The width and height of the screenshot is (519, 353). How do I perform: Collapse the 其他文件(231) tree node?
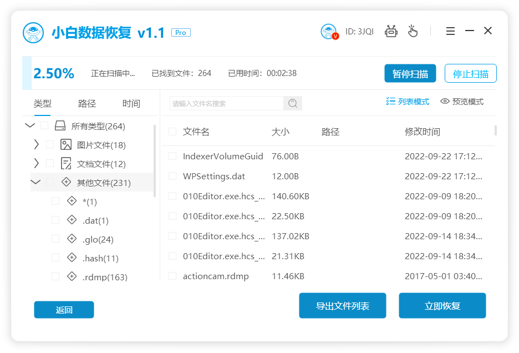pyautogui.click(x=36, y=182)
